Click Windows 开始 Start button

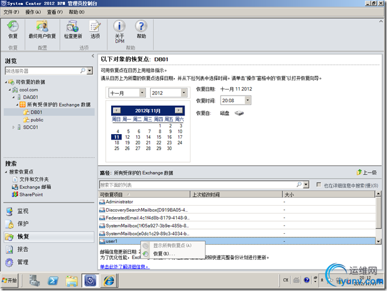10,280
